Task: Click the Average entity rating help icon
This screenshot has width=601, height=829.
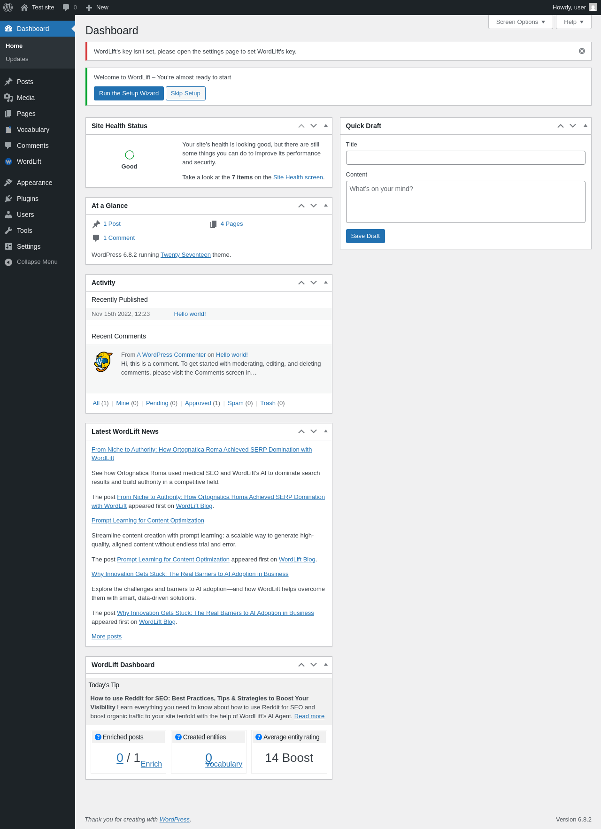Action: 259,737
